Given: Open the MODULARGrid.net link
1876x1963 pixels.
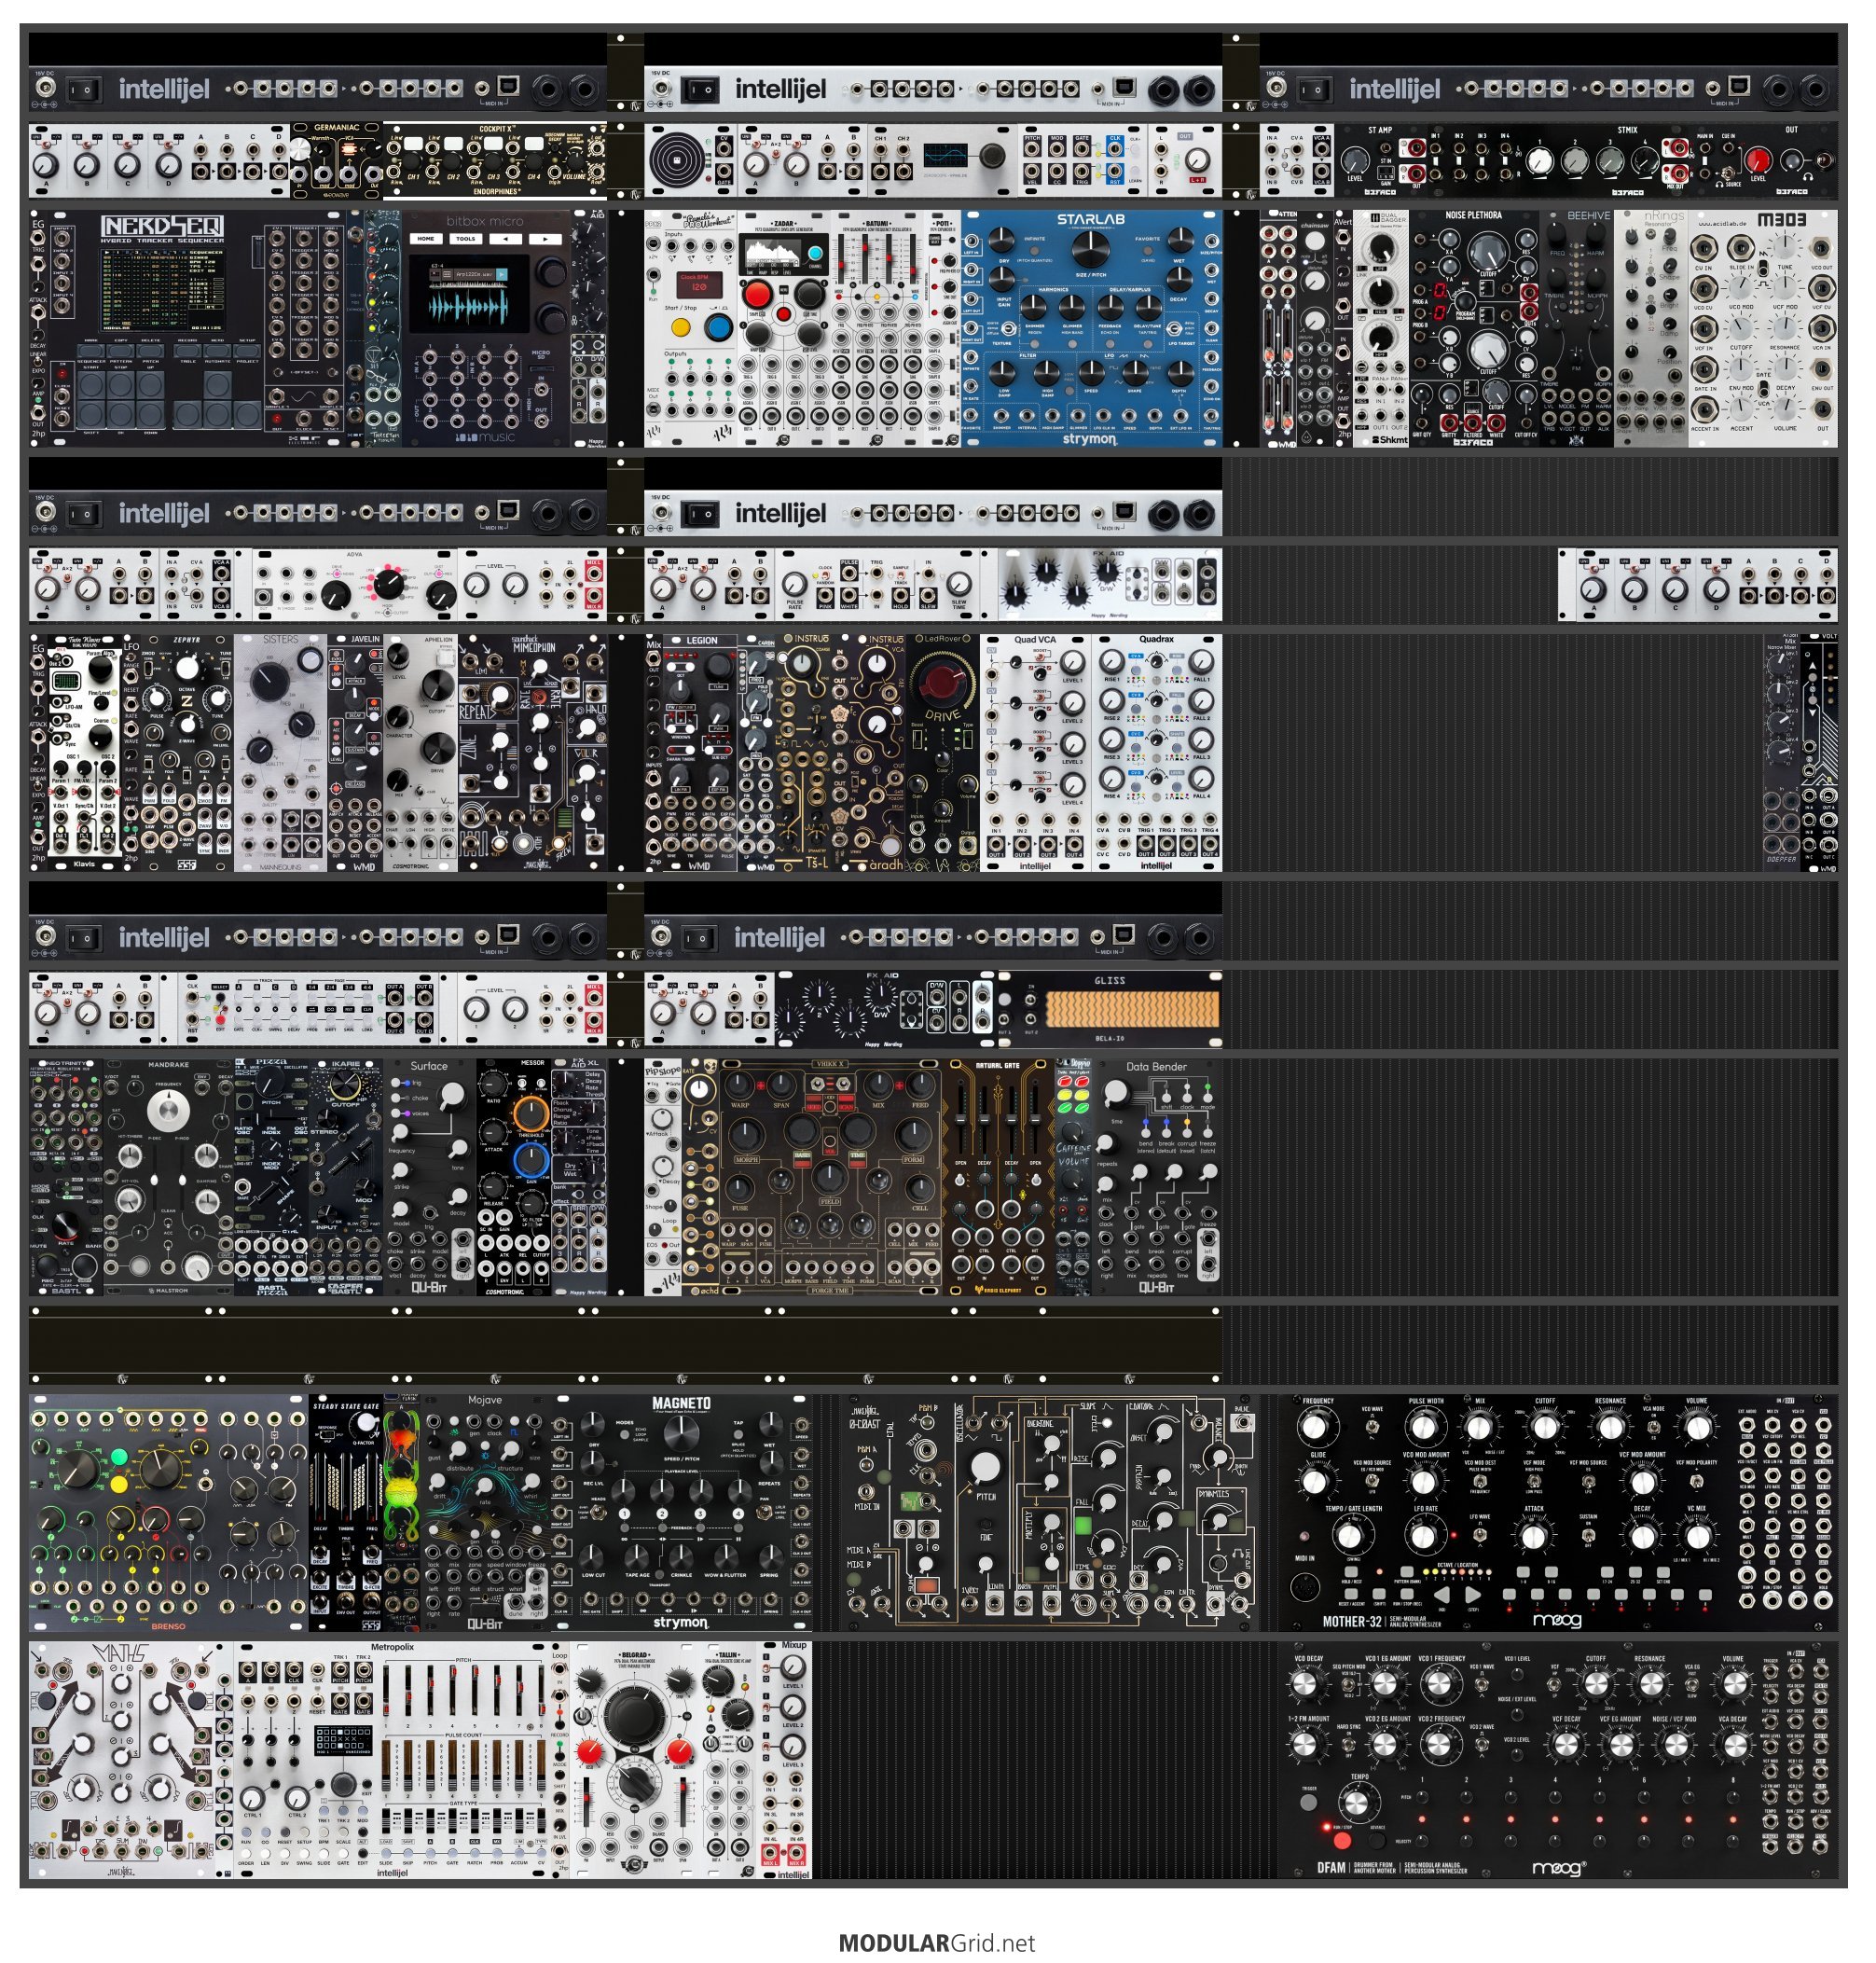Looking at the screenshot, I should tap(937, 1942).
